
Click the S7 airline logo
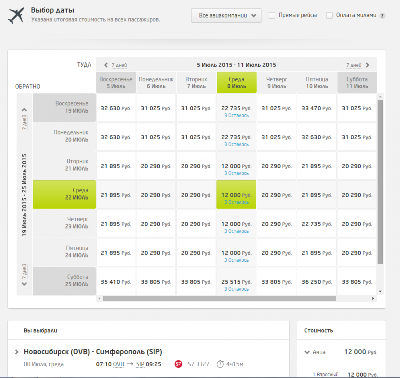[179, 364]
